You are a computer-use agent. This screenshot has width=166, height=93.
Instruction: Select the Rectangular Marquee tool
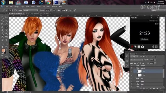(2, 17)
